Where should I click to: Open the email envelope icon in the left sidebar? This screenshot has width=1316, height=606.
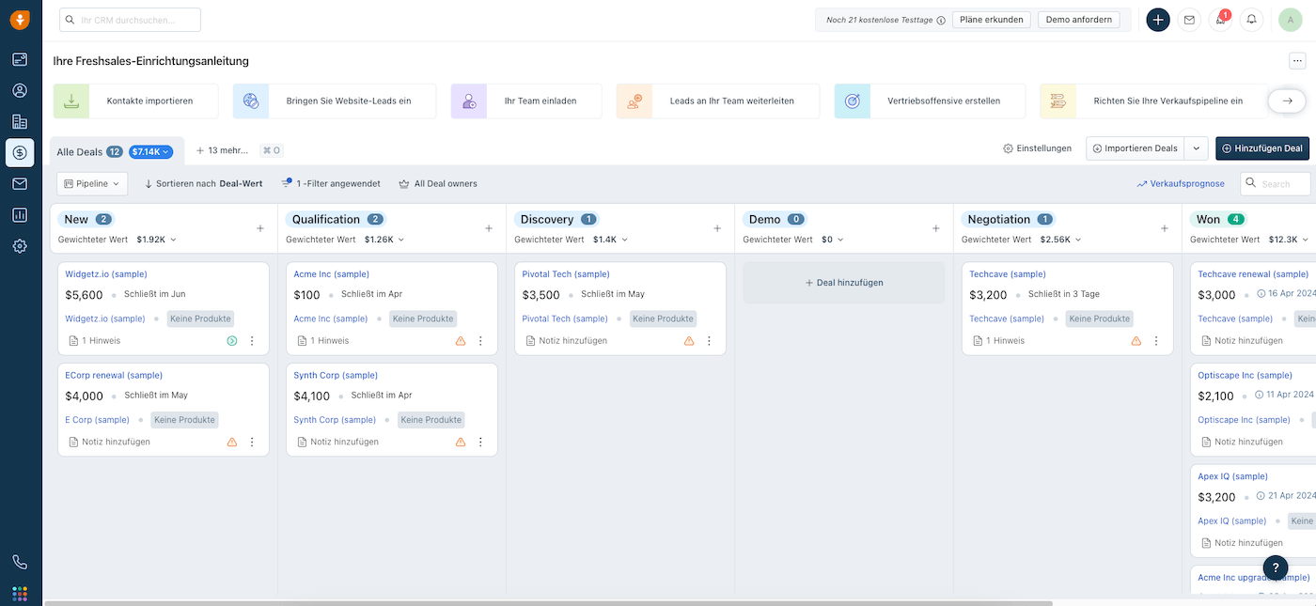[20, 183]
